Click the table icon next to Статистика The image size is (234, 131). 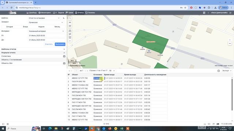(64, 56)
